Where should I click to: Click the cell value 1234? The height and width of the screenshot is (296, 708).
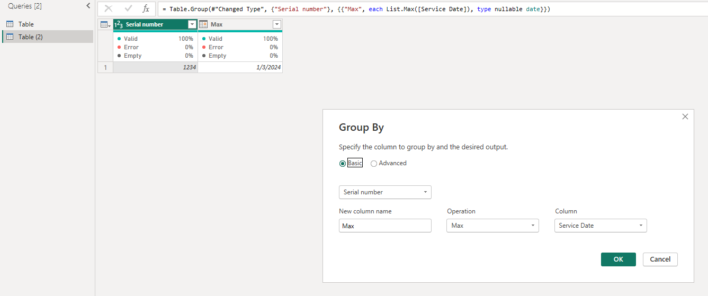155,67
